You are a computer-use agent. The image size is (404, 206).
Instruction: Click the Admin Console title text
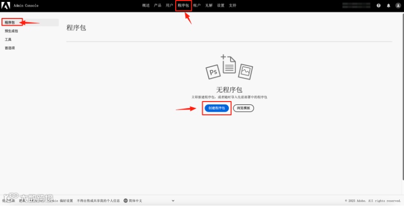(x=26, y=6)
